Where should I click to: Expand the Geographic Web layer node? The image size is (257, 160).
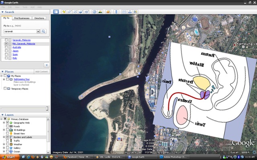click(4, 122)
